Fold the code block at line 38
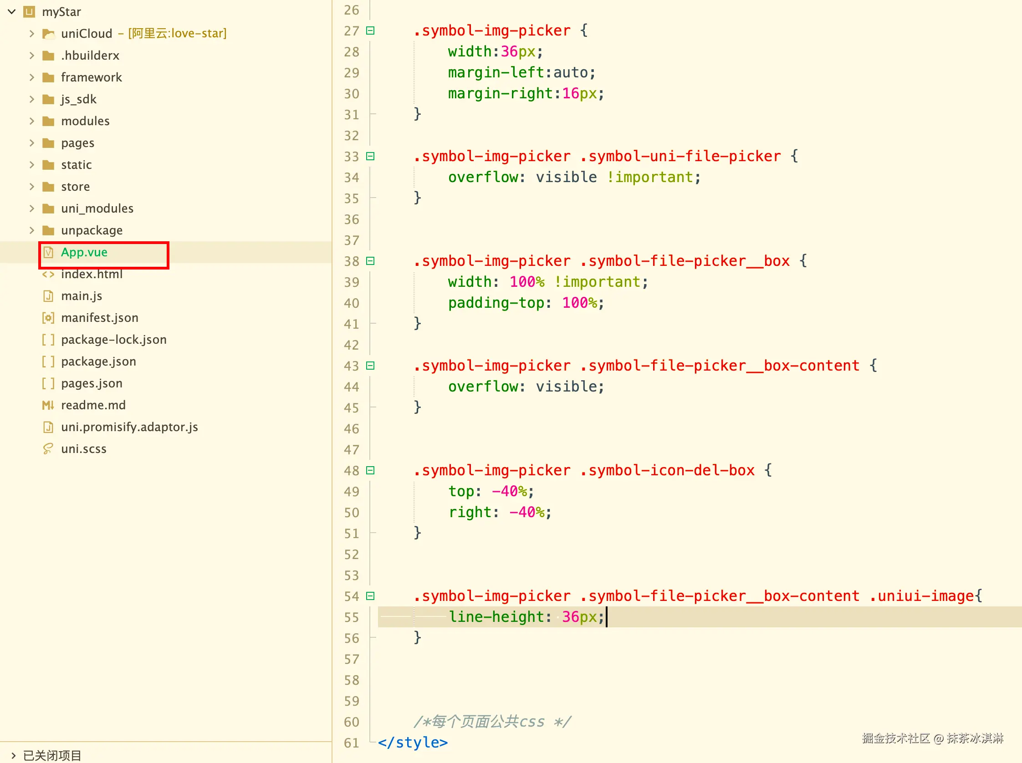 point(370,261)
